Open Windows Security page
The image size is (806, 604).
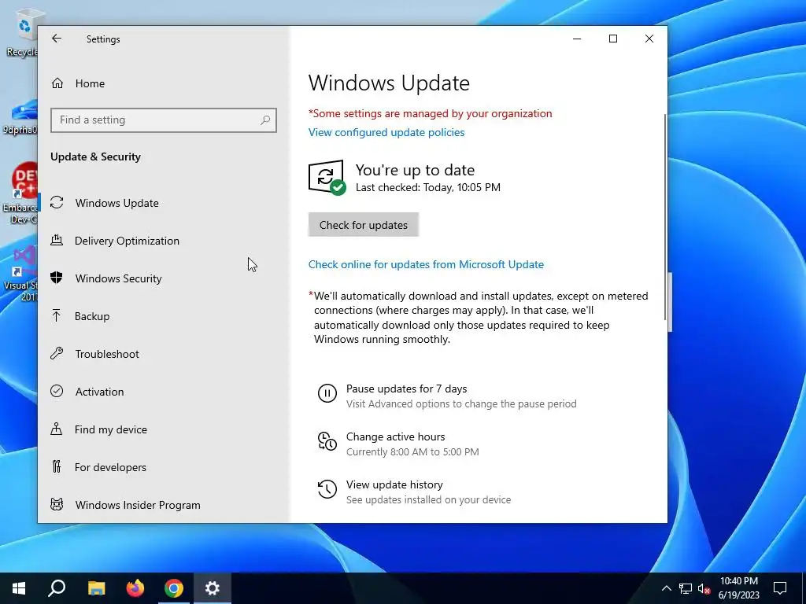point(164,278)
